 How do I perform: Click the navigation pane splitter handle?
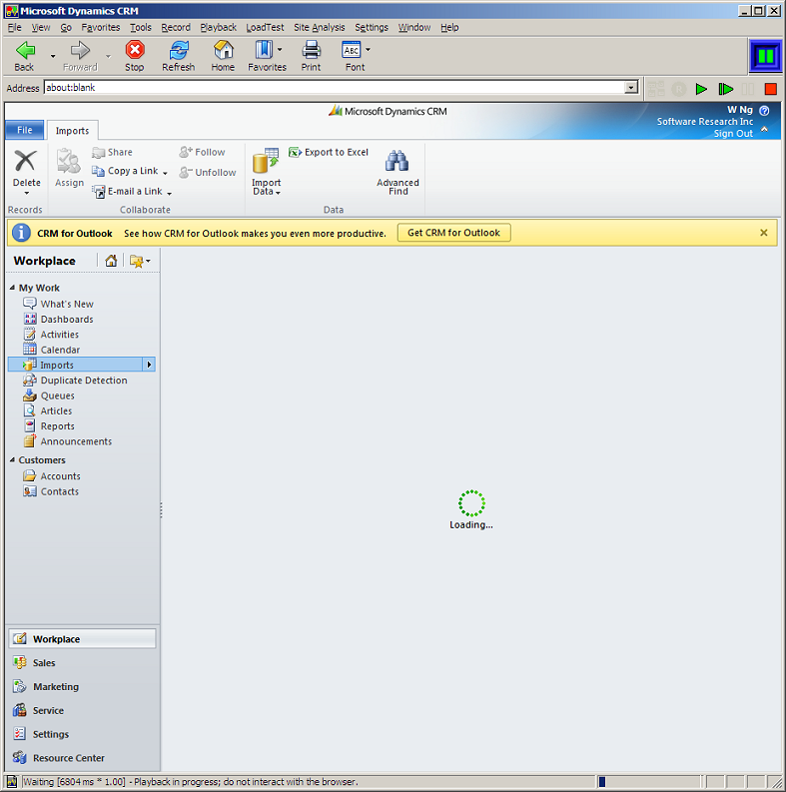(161, 510)
